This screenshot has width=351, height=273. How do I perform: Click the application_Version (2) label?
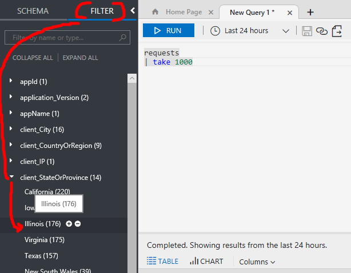click(54, 98)
